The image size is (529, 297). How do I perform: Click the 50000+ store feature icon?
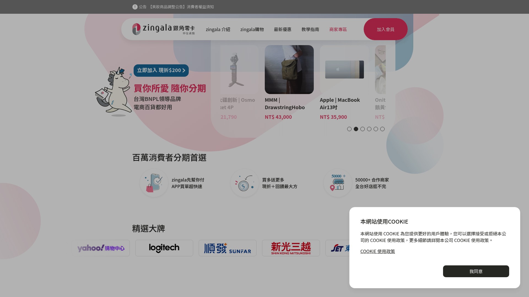click(338, 183)
